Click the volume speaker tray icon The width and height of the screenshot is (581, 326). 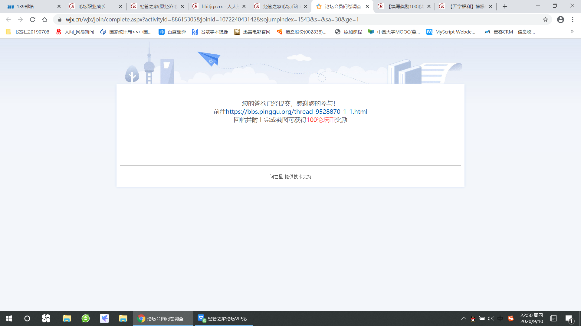point(491,318)
